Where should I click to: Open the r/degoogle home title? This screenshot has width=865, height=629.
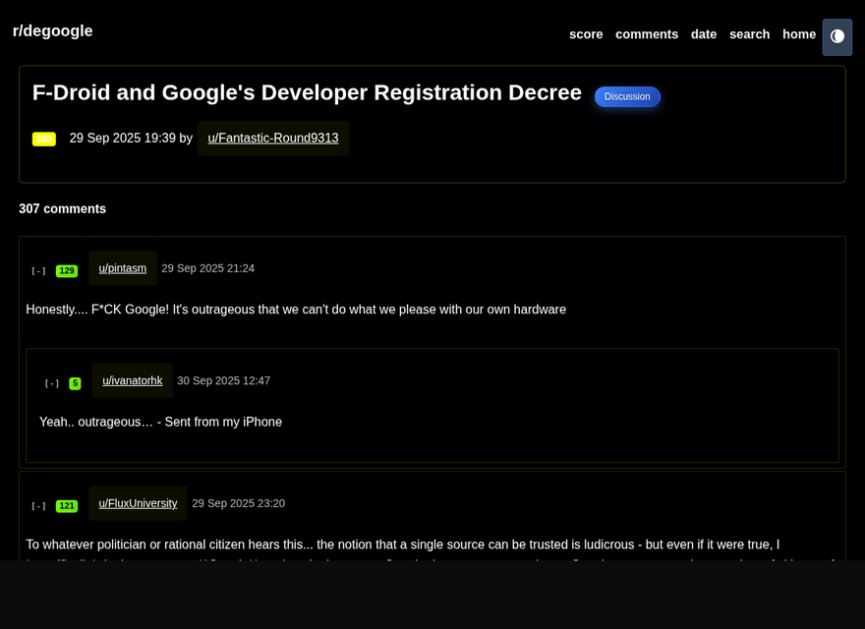pyautogui.click(x=52, y=30)
